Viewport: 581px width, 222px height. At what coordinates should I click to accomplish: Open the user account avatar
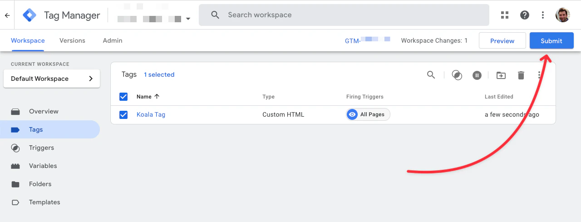pos(563,15)
